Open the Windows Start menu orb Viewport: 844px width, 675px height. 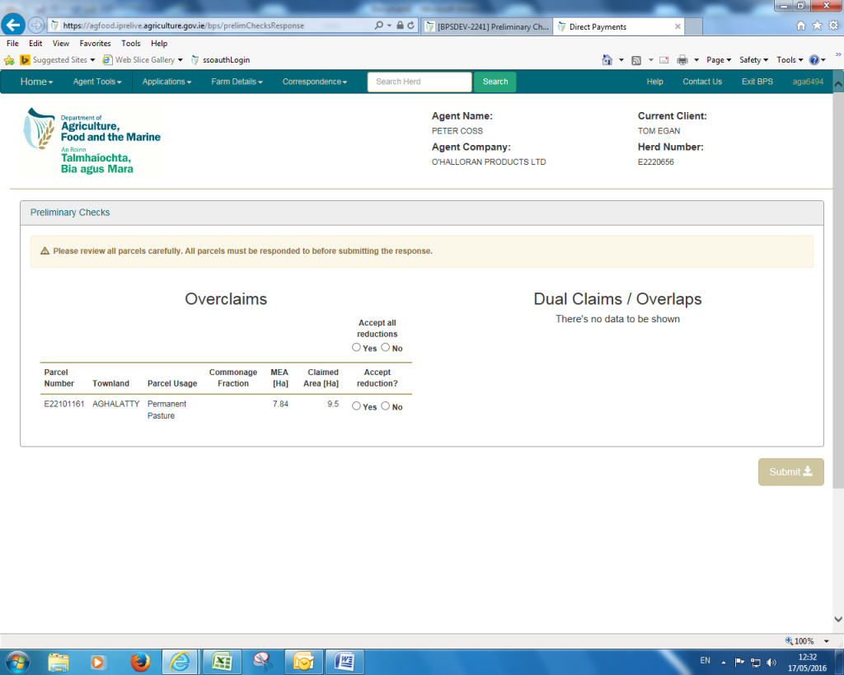pyautogui.click(x=17, y=661)
